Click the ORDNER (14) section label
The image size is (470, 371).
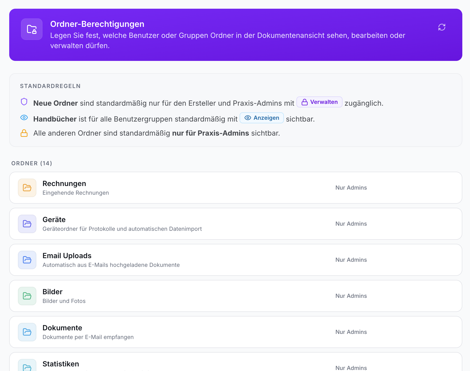[32, 163]
